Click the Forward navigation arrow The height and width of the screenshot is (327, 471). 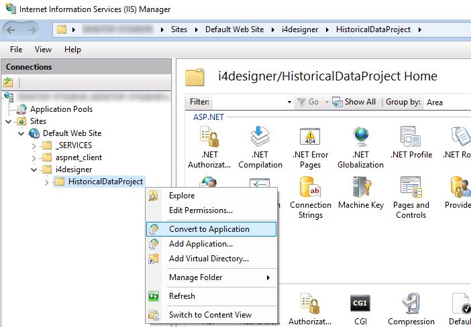[x=32, y=30]
